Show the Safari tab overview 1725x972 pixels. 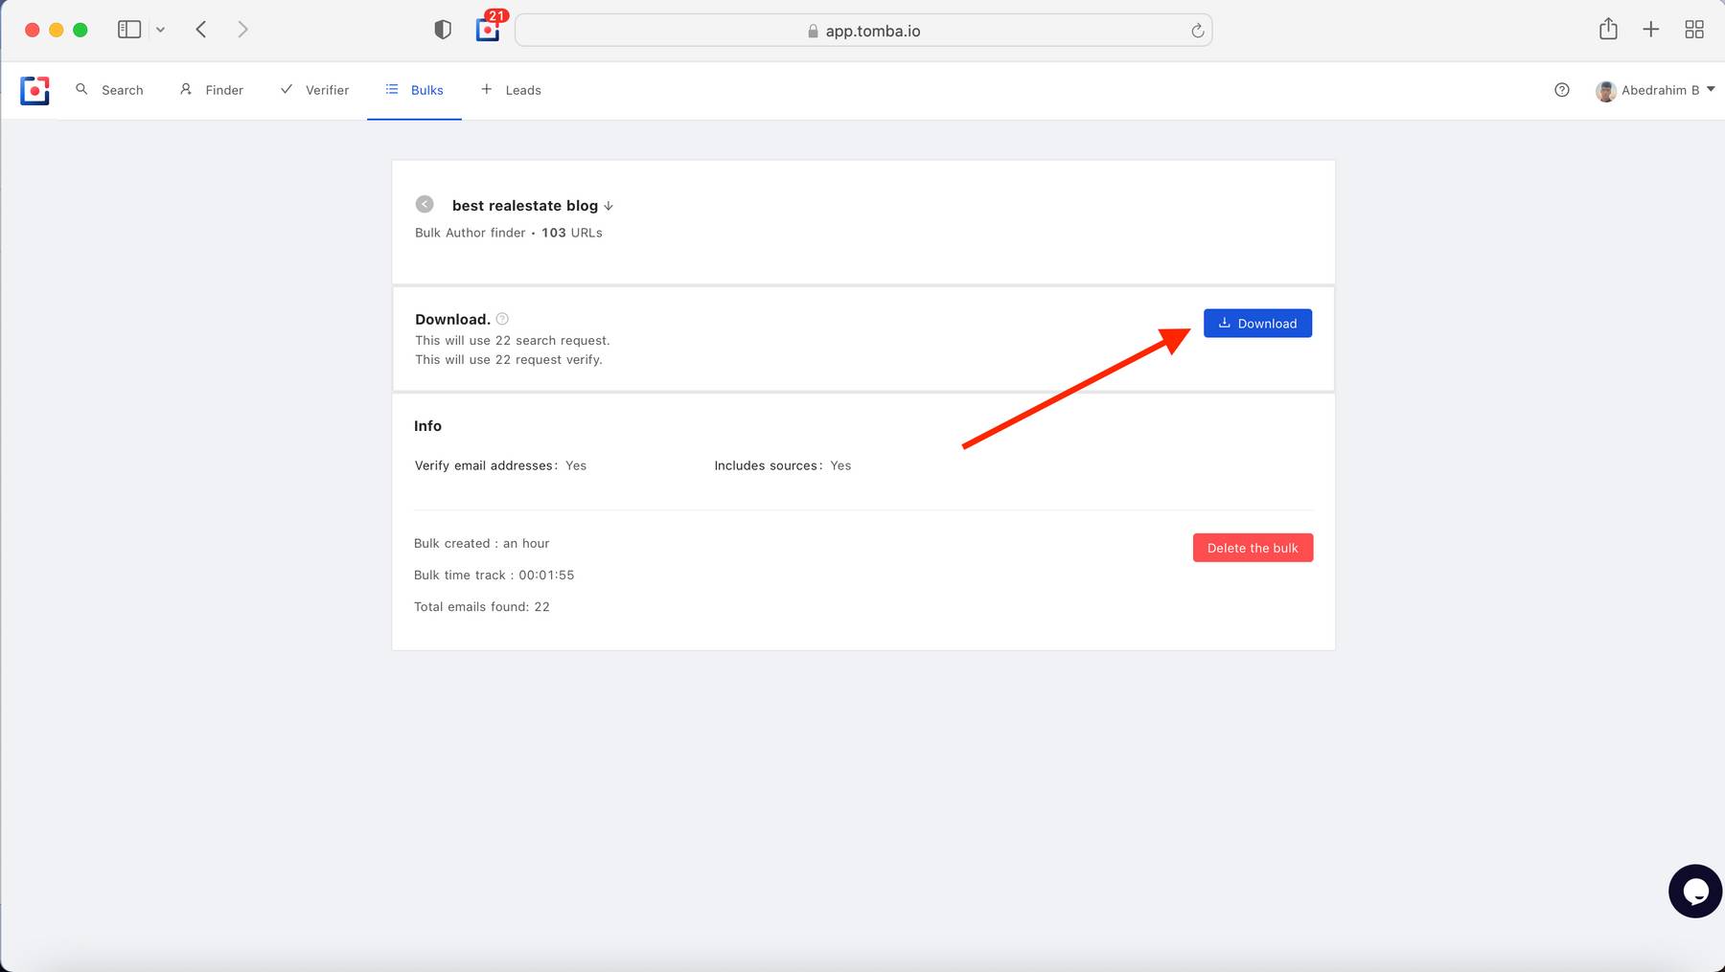[x=1694, y=30]
